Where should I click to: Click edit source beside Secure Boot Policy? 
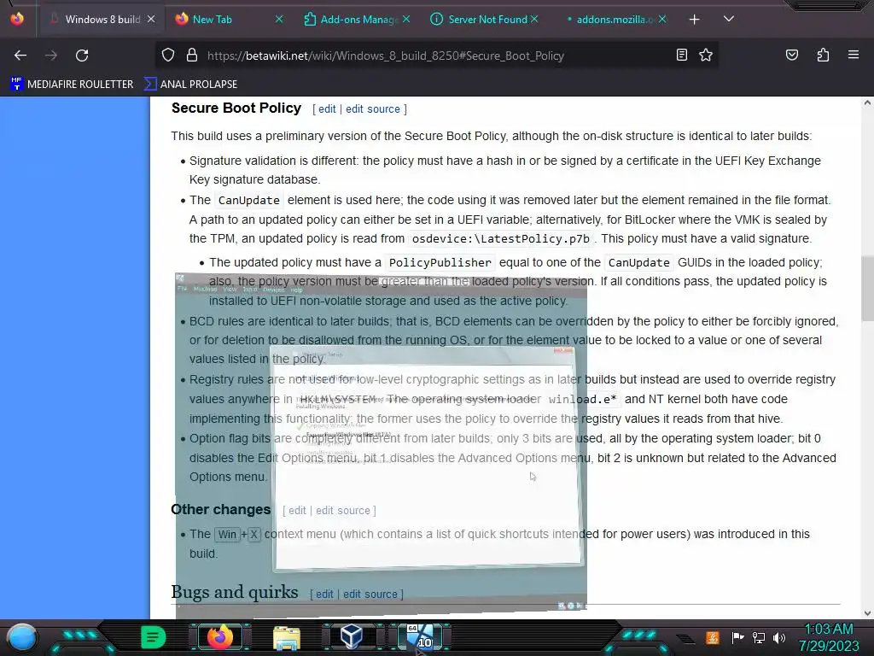pos(373,108)
